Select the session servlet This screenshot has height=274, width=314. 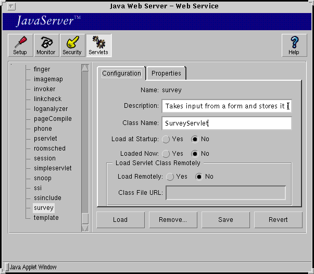click(x=45, y=158)
